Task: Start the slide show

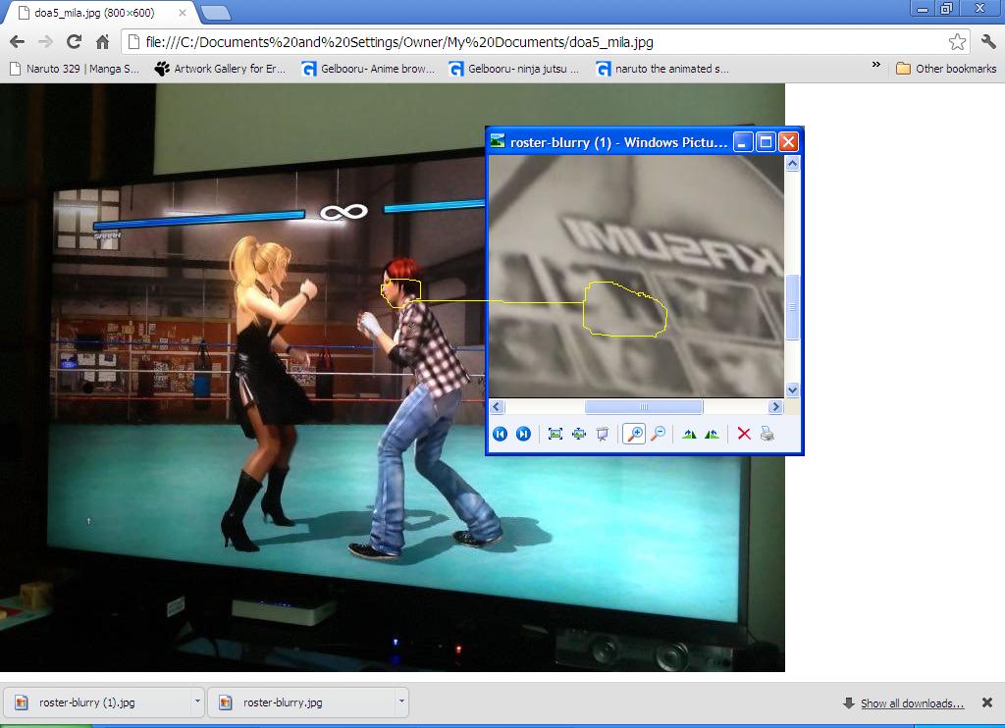Action: 602,434
